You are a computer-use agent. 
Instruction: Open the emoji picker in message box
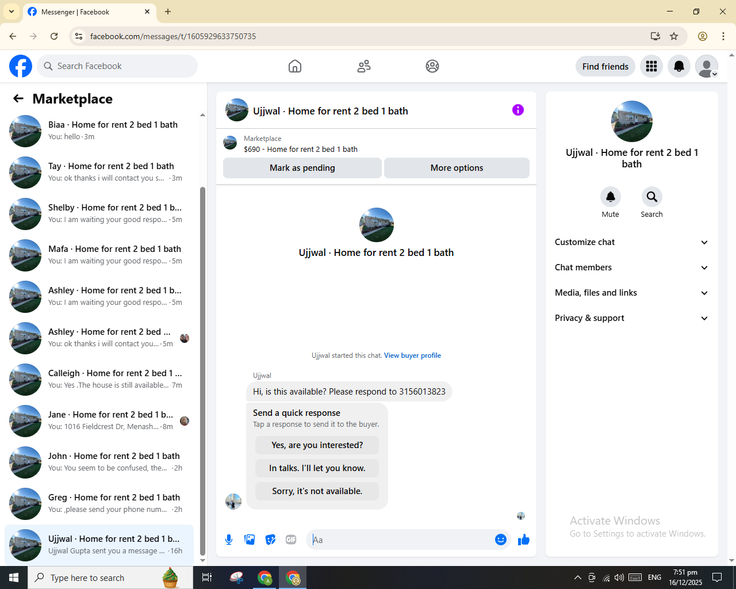pyautogui.click(x=501, y=540)
